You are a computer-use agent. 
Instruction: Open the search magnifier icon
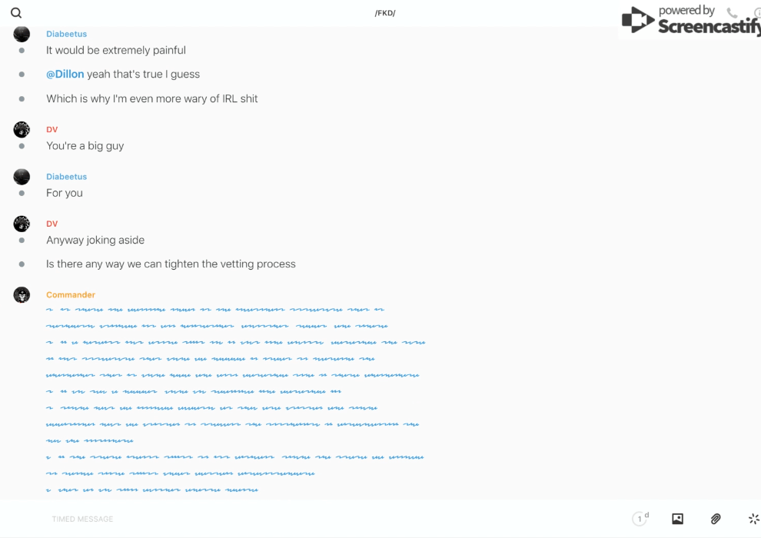[x=16, y=13]
